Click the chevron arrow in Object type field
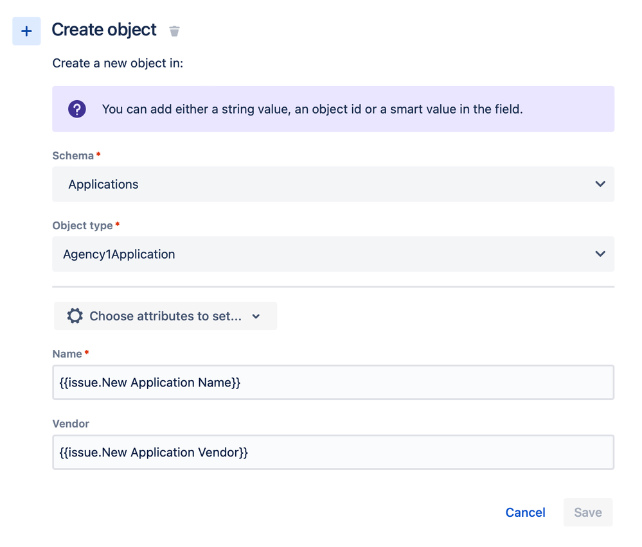The height and width of the screenshot is (547, 642). [600, 254]
